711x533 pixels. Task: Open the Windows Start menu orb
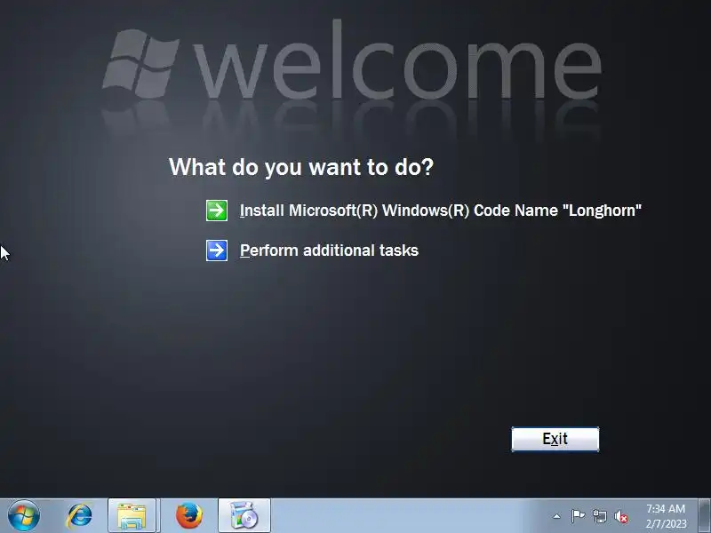pos(24,516)
